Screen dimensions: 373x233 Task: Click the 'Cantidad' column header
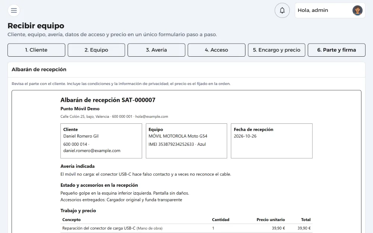tap(220, 220)
